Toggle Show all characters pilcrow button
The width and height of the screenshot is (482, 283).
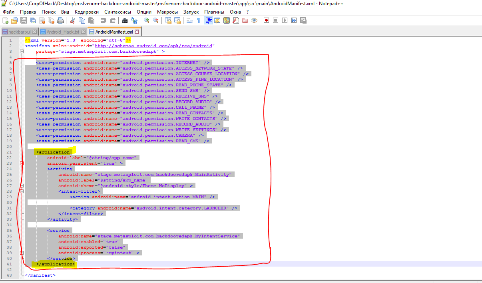coord(199,20)
